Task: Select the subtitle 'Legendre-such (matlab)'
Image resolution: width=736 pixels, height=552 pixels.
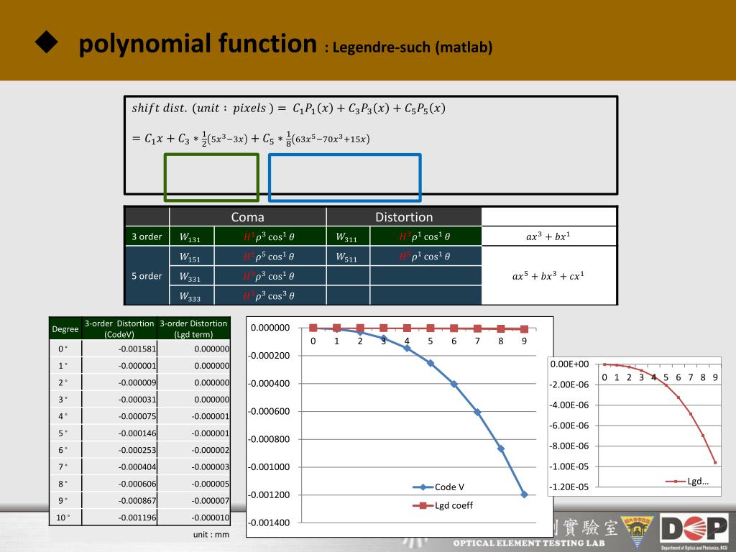Action: 413,47
